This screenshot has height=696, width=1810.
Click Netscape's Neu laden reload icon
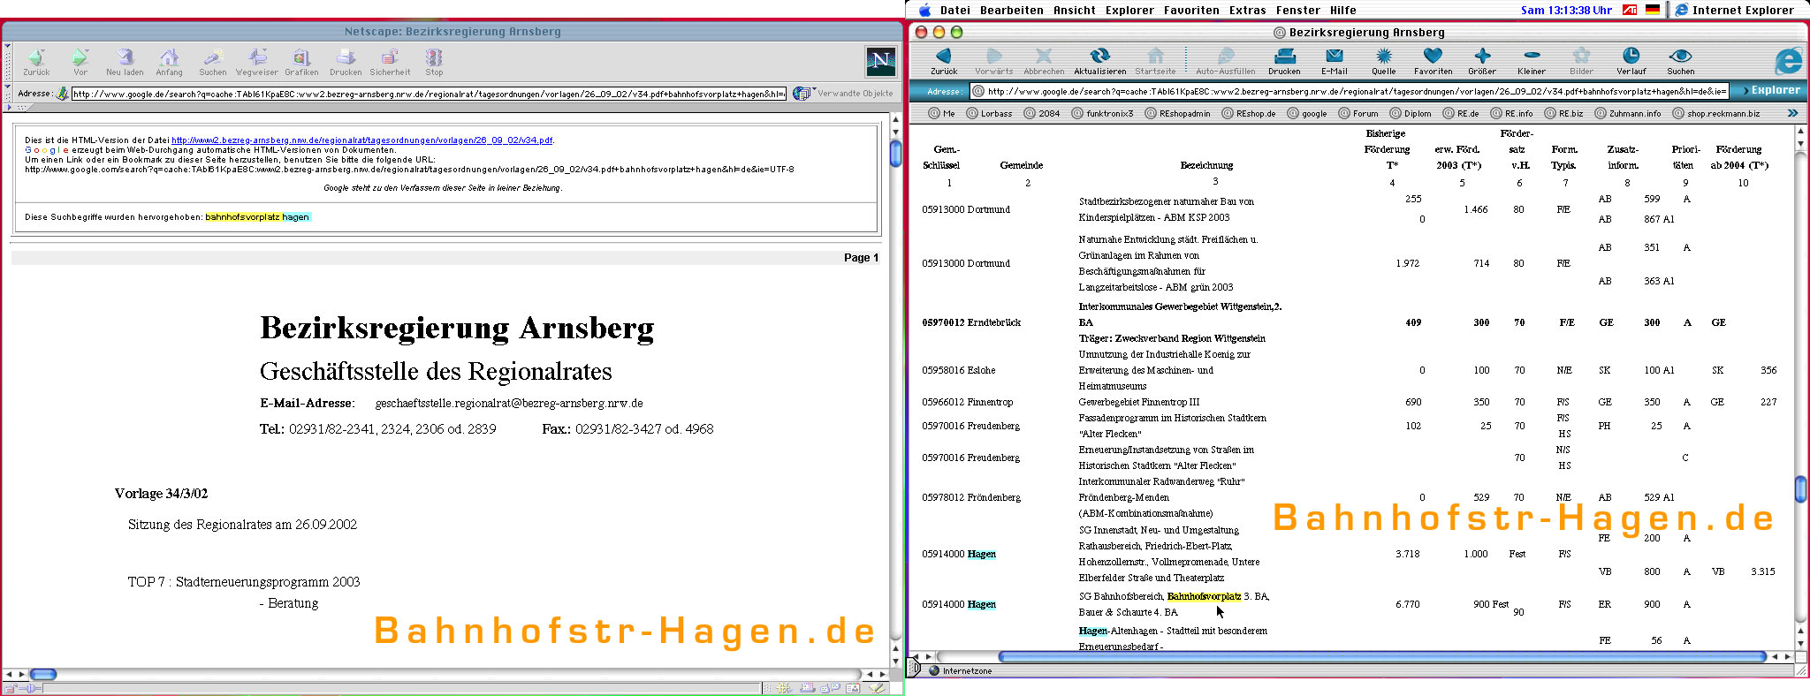pos(125,59)
